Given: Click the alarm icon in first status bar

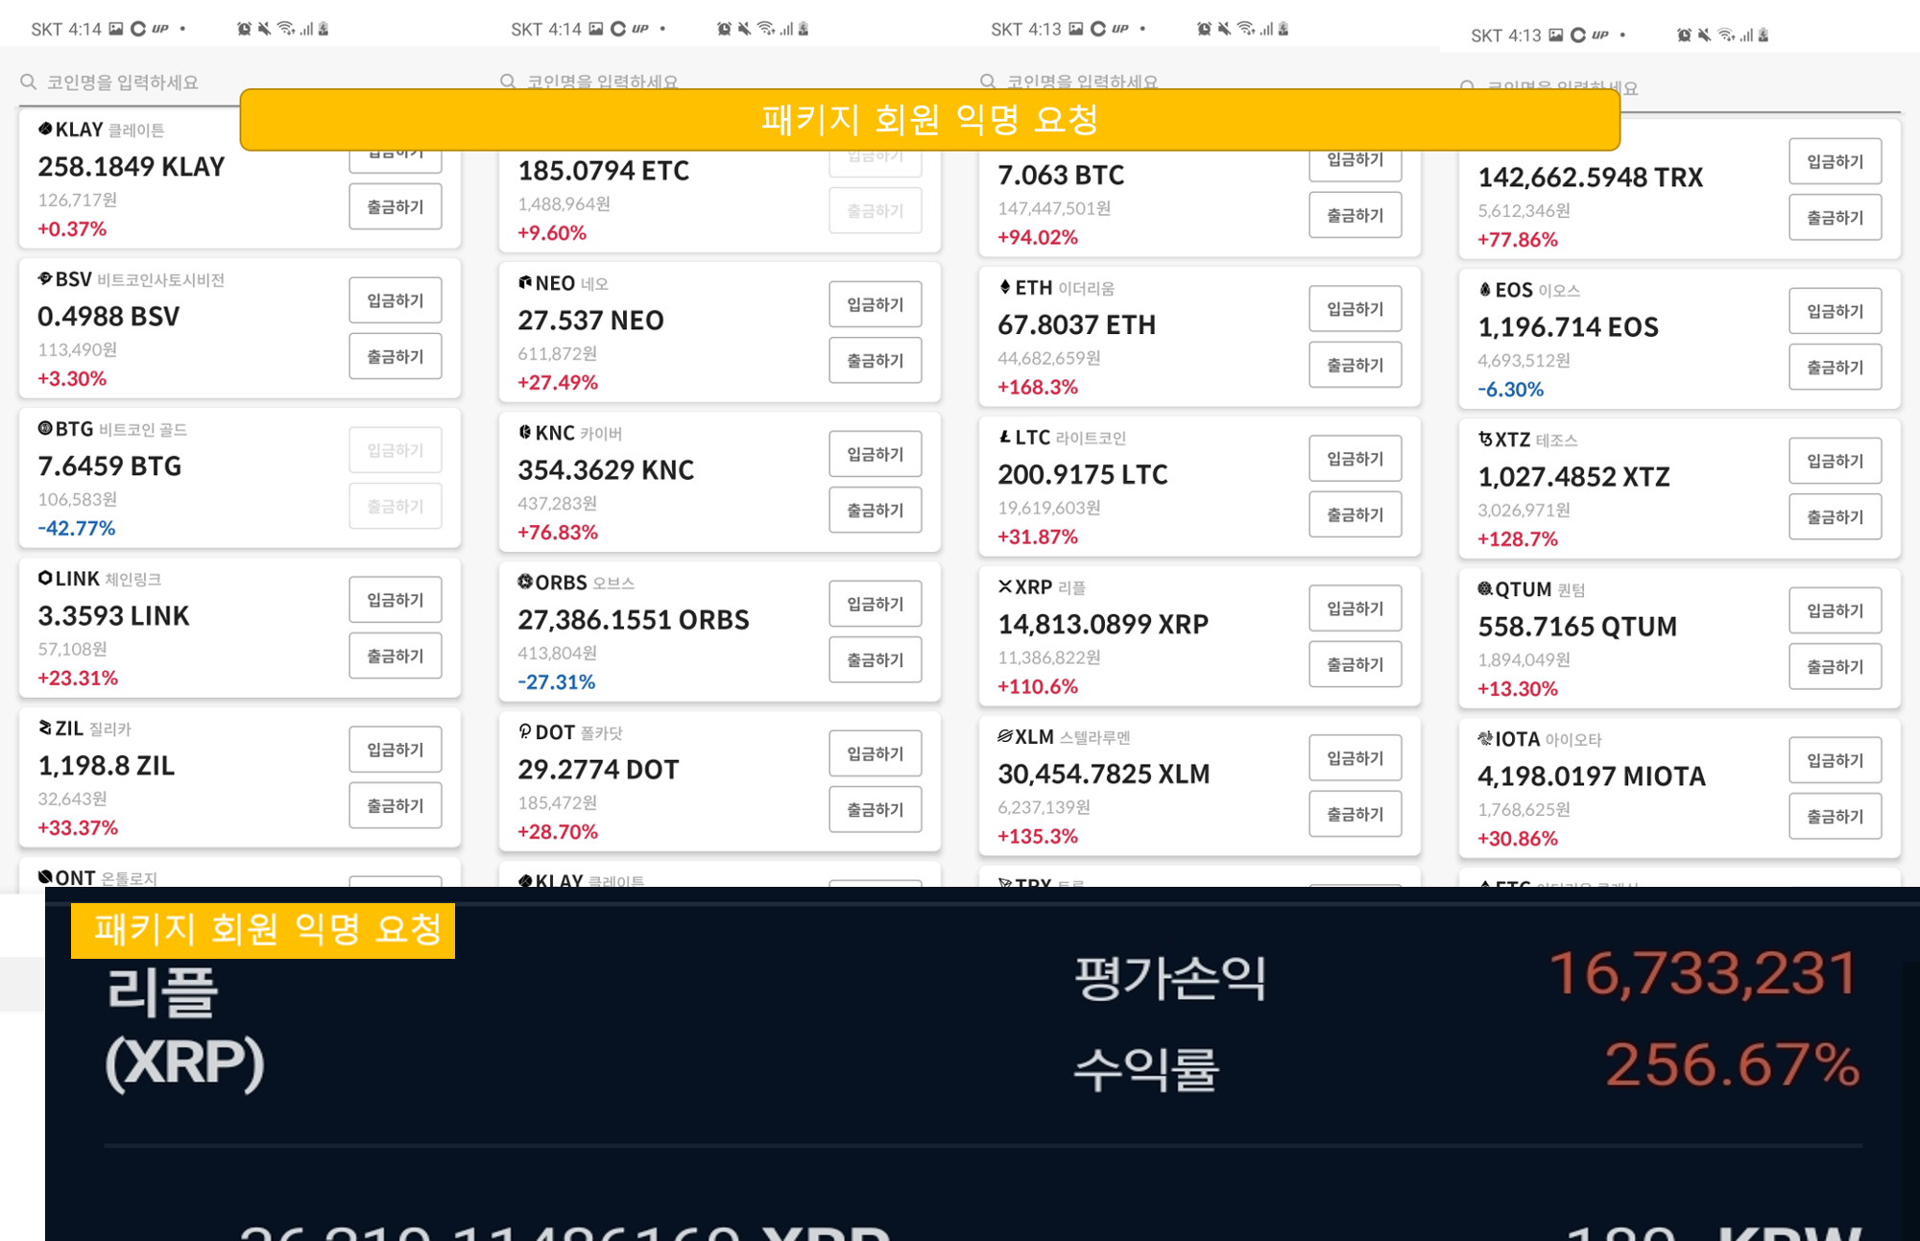Looking at the screenshot, I should coord(244,29).
